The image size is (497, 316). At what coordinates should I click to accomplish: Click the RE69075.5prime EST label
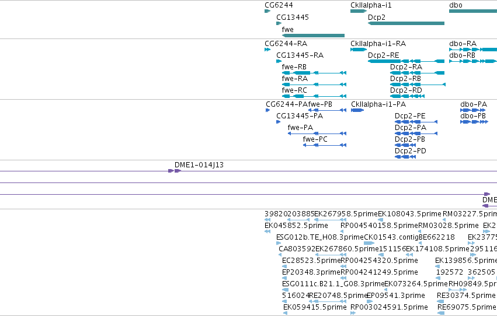pyautogui.click(x=467, y=308)
